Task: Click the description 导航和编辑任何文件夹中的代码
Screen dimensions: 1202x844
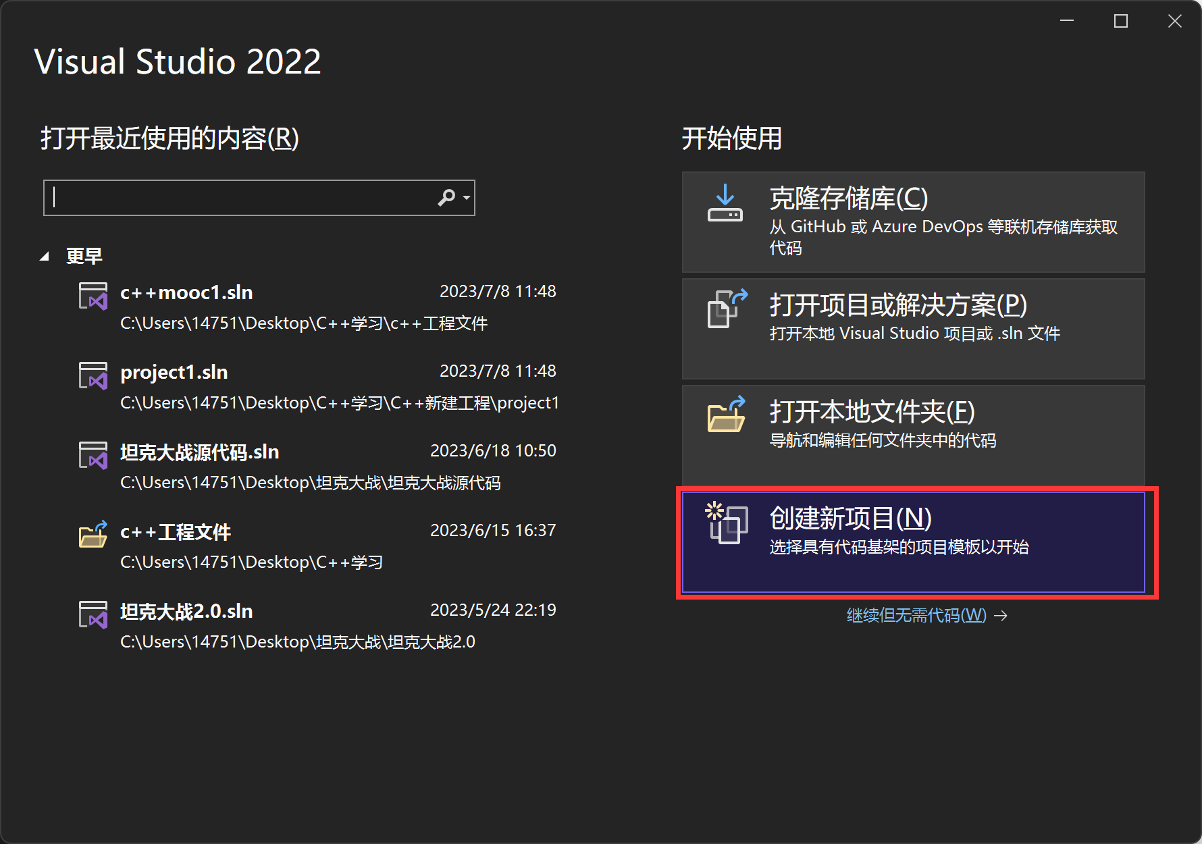Action: click(x=883, y=440)
